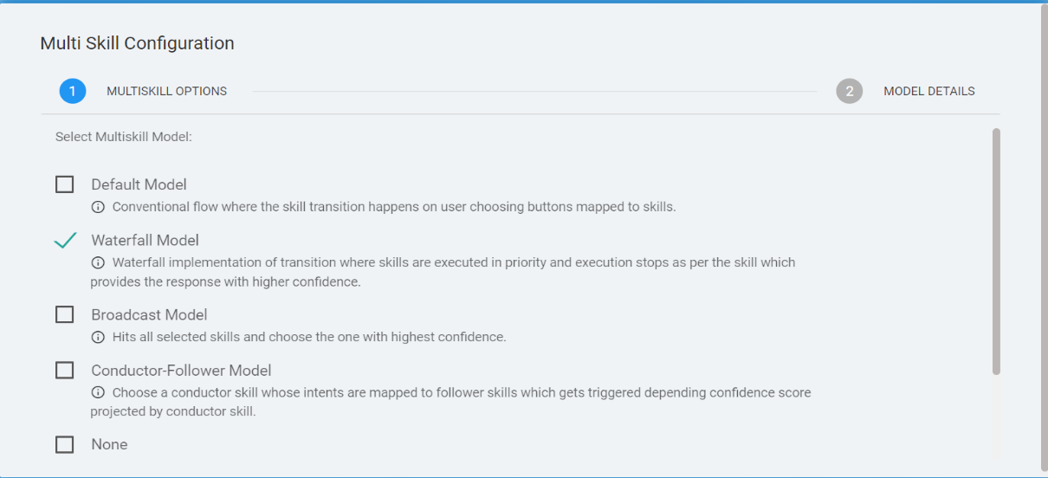Click the info icon under Broadcast Model
The height and width of the screenshot is (478, 1048).
pyautogui.click(x=98, y=337)
